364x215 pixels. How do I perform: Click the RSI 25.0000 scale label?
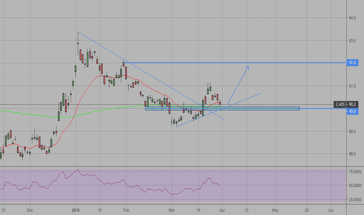point(355,200)
